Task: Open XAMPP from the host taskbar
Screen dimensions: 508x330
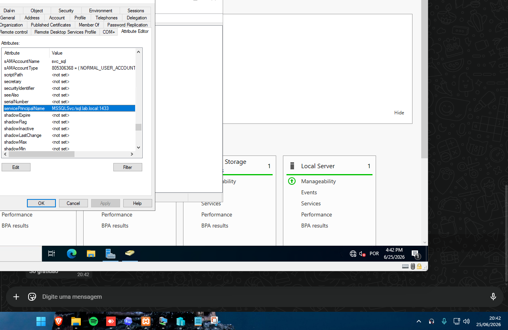Action: pyautogui.click(x=146, y=321)
